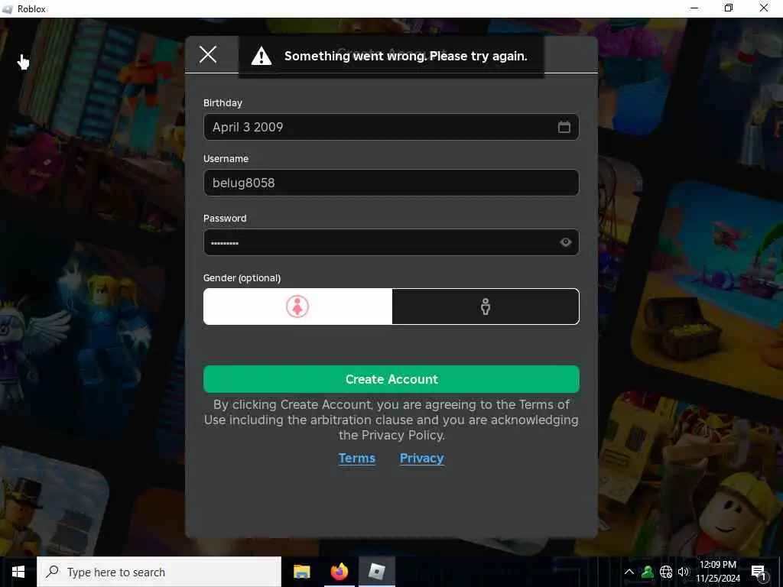Click the 'Something went wrong. Please try again.' message
This screenshot has width=783, height=587.
(x=405, y=56)
